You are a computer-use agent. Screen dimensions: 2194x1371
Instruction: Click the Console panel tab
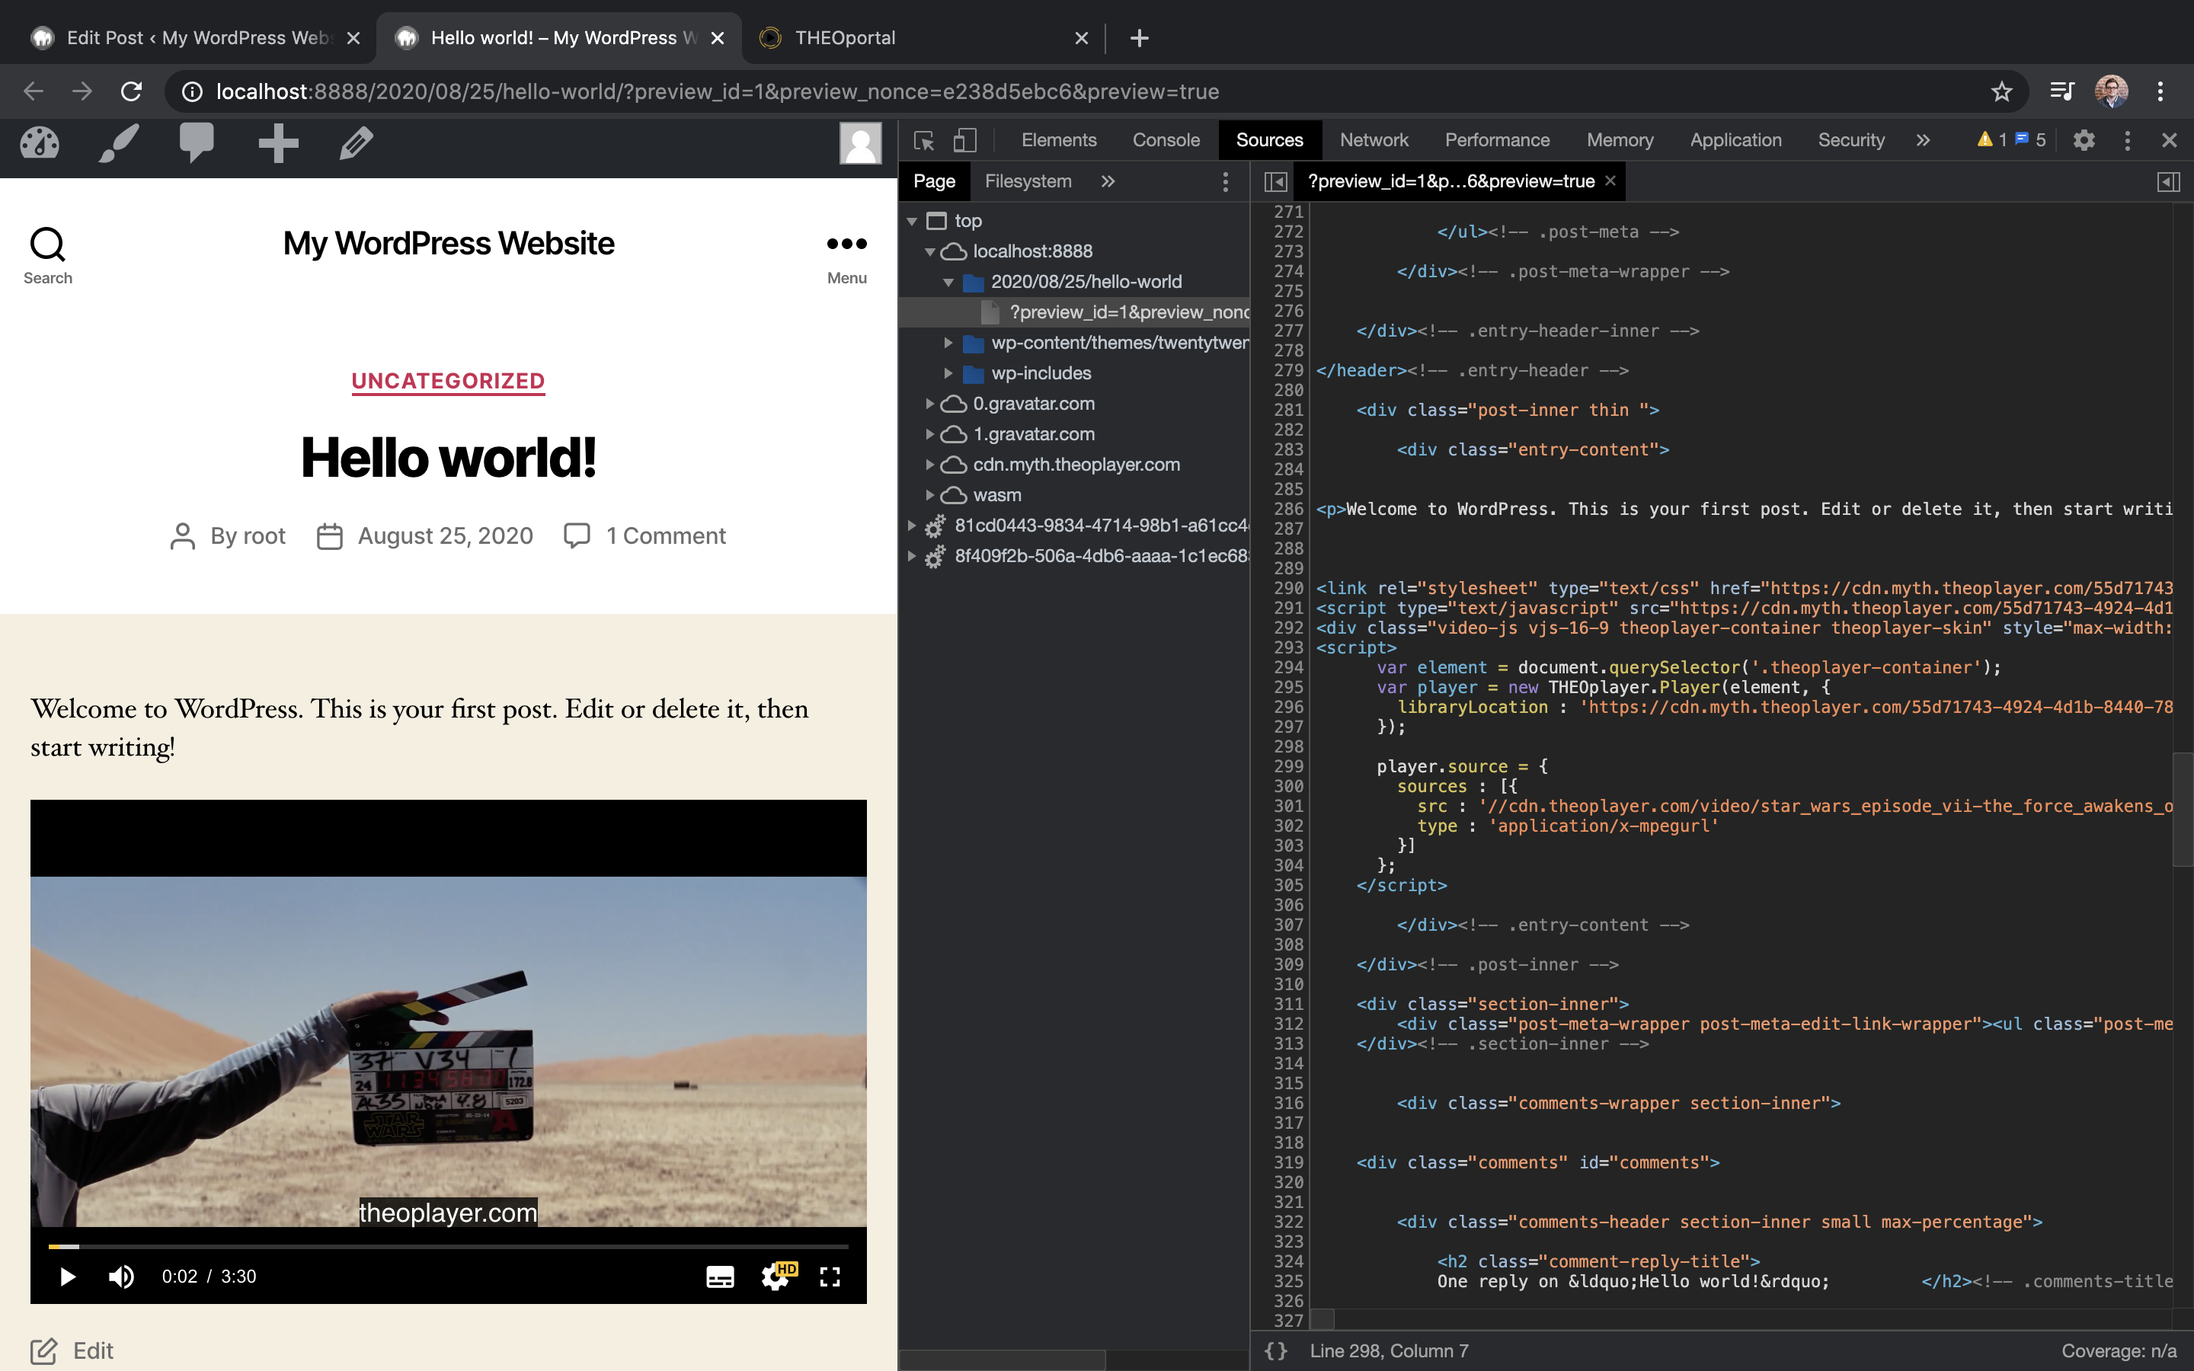1164,139
